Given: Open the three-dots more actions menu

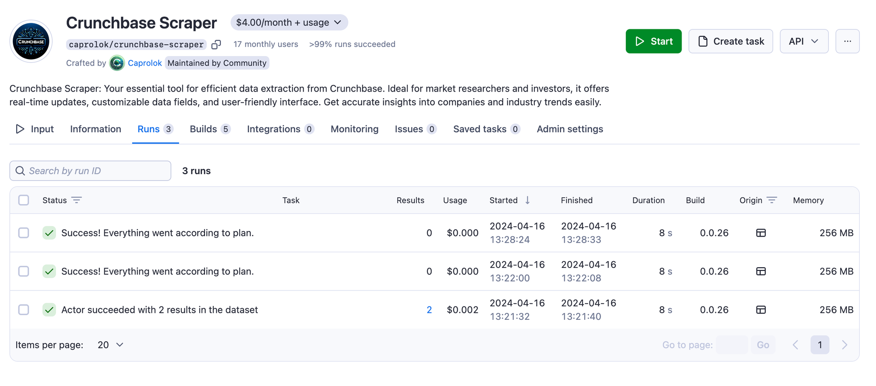Looking at the screenshot, I should pyautogui.click(x=847, y=41).
